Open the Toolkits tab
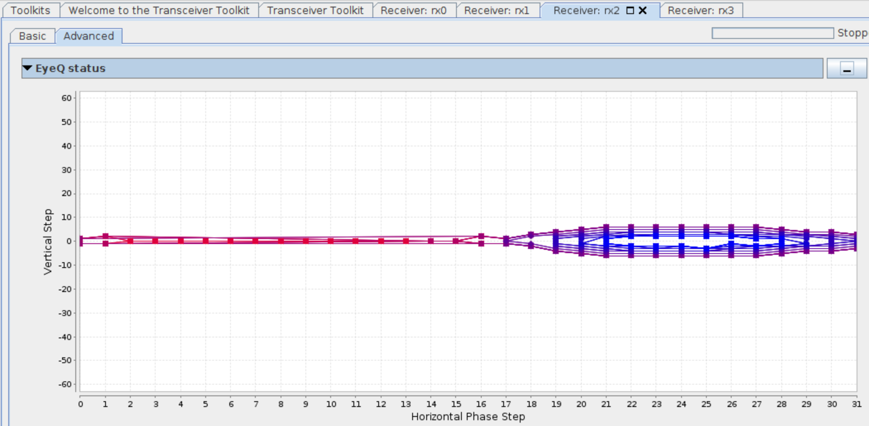 pyautogui.click(x=30, y=10)
